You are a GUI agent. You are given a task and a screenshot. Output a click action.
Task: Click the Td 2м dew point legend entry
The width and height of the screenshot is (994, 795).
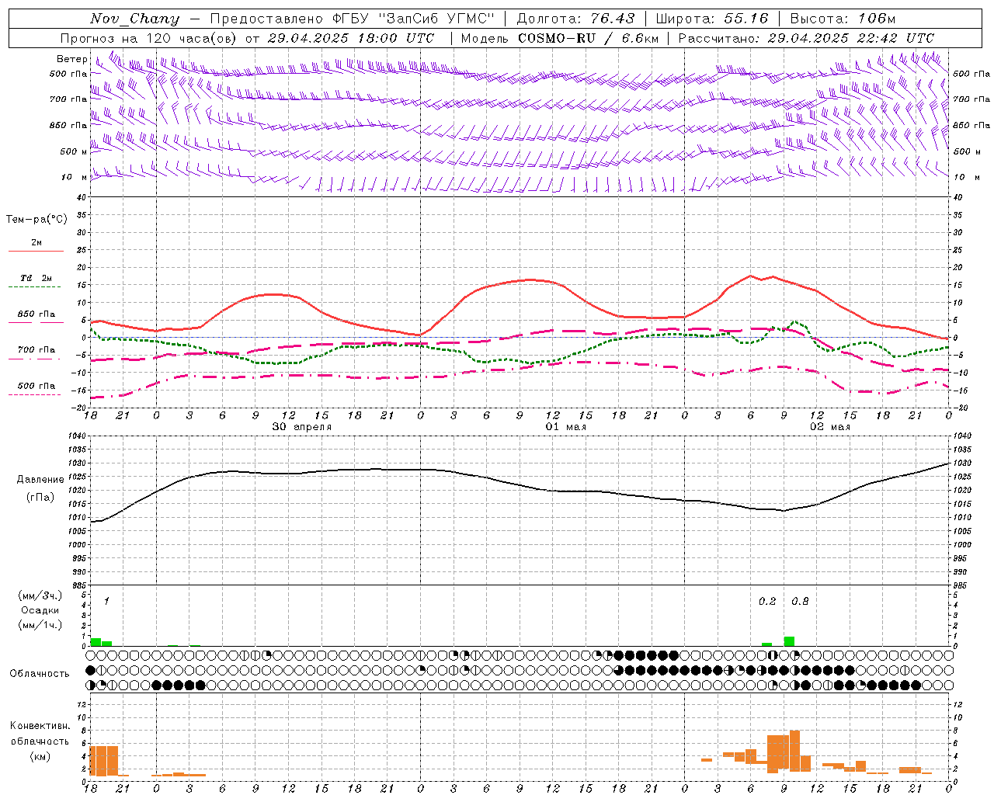[36, 278]
